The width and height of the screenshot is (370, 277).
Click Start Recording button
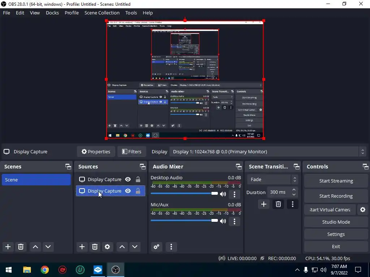pyautogui.click(x=336, y=196)
